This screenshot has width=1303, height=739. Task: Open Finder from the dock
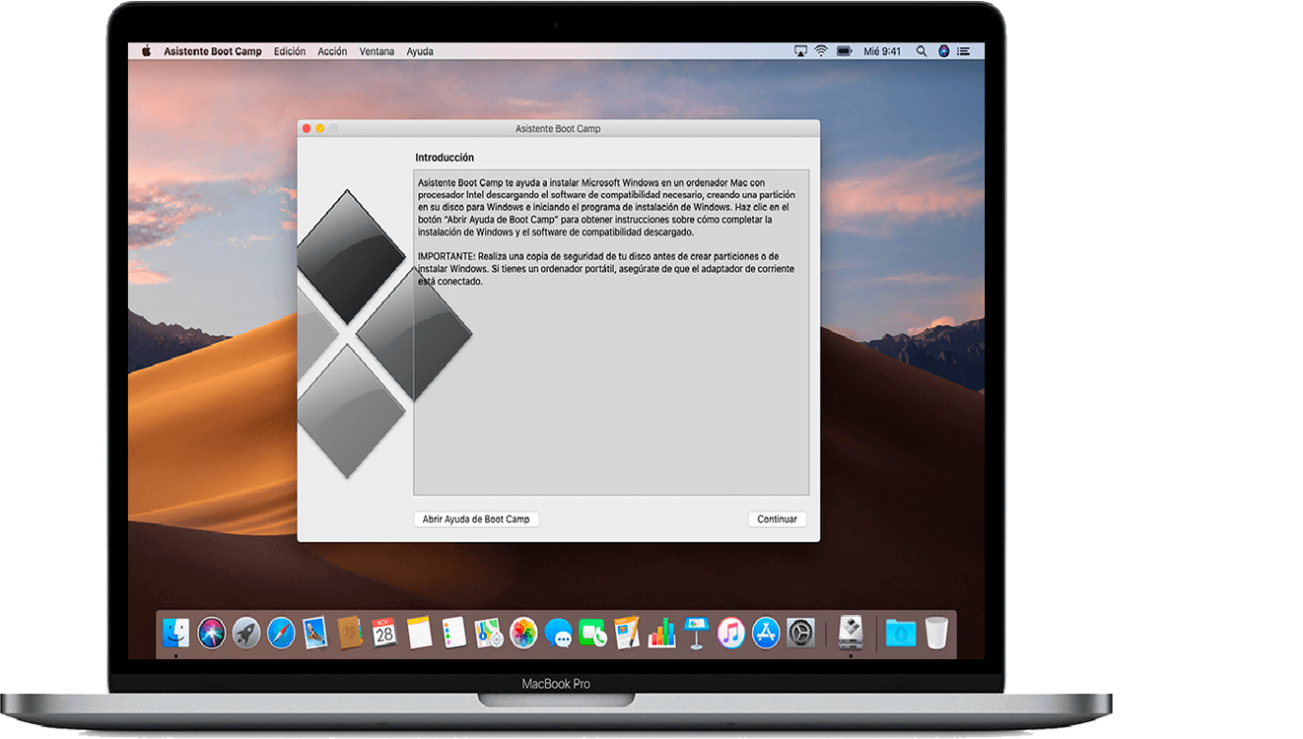pos(176,633)
